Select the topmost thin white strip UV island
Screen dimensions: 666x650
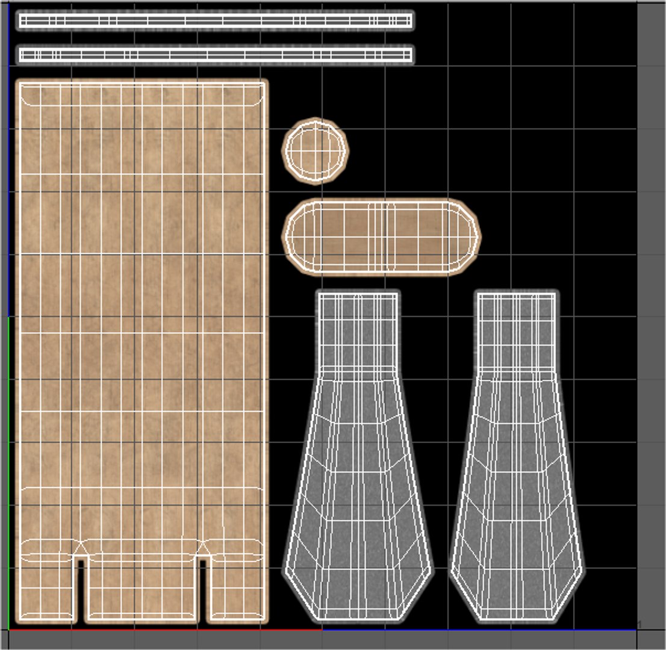(x=216, y=20)
